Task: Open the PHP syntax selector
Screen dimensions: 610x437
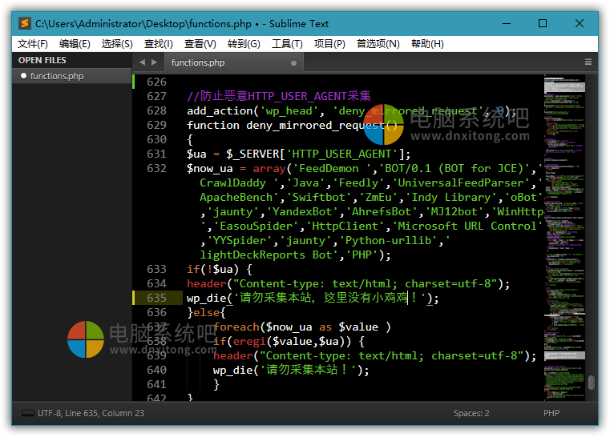Action: (551, 413)
